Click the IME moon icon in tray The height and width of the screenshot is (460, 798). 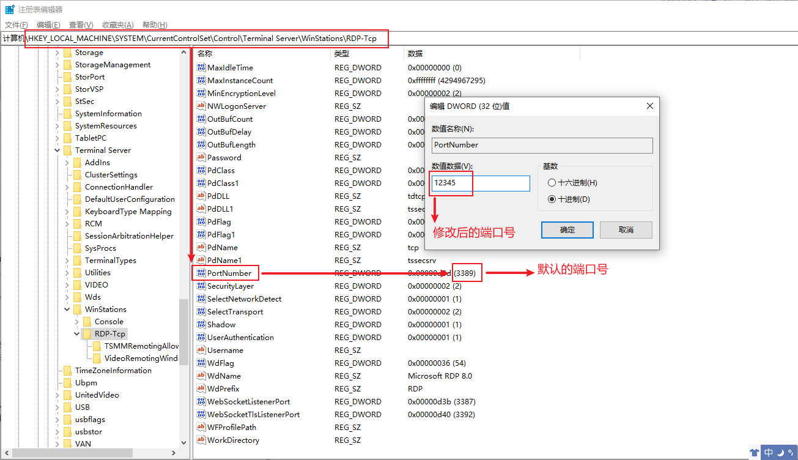pyautogui.click(x=780, y=453)
